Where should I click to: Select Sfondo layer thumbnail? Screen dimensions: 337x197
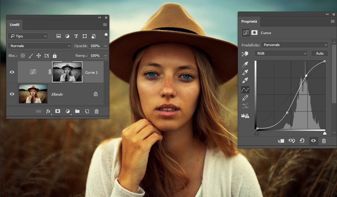[33, 94]
